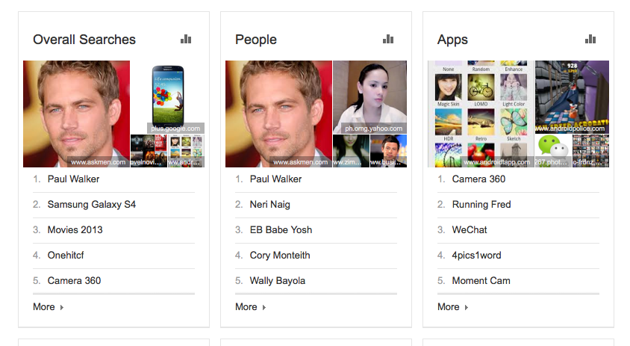This screenshot has height=346, width=630.
Task: Click the bar chart icon beside Overall Searches
Action: pos(186,39)
